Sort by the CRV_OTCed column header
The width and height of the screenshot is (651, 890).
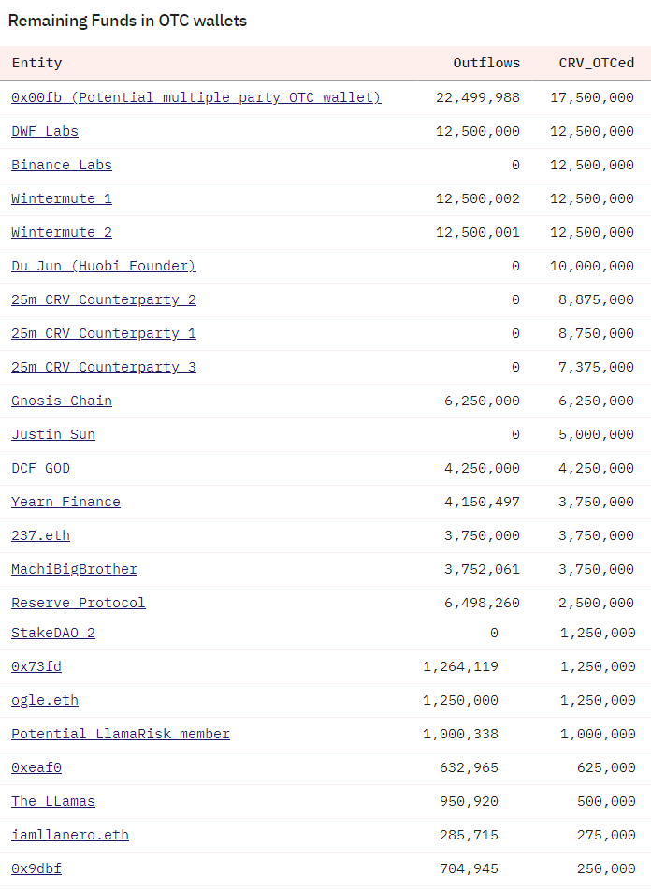click(597, 63)
